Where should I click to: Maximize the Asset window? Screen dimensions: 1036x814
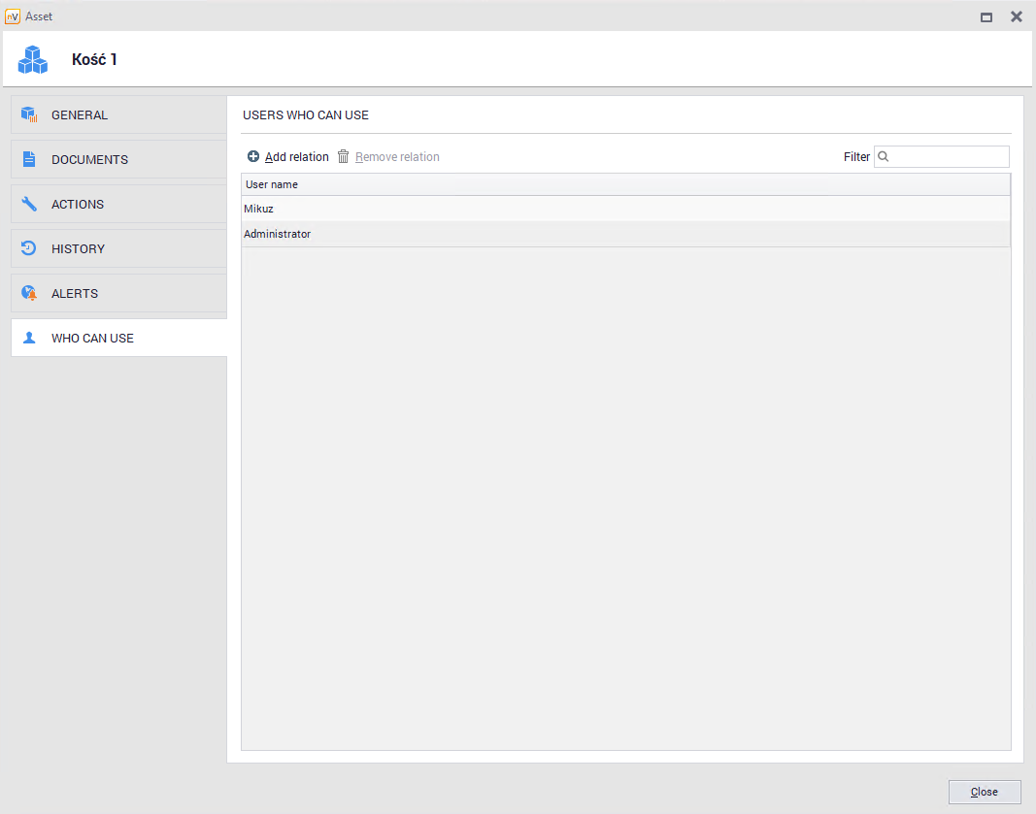click(x=986, y=16)
